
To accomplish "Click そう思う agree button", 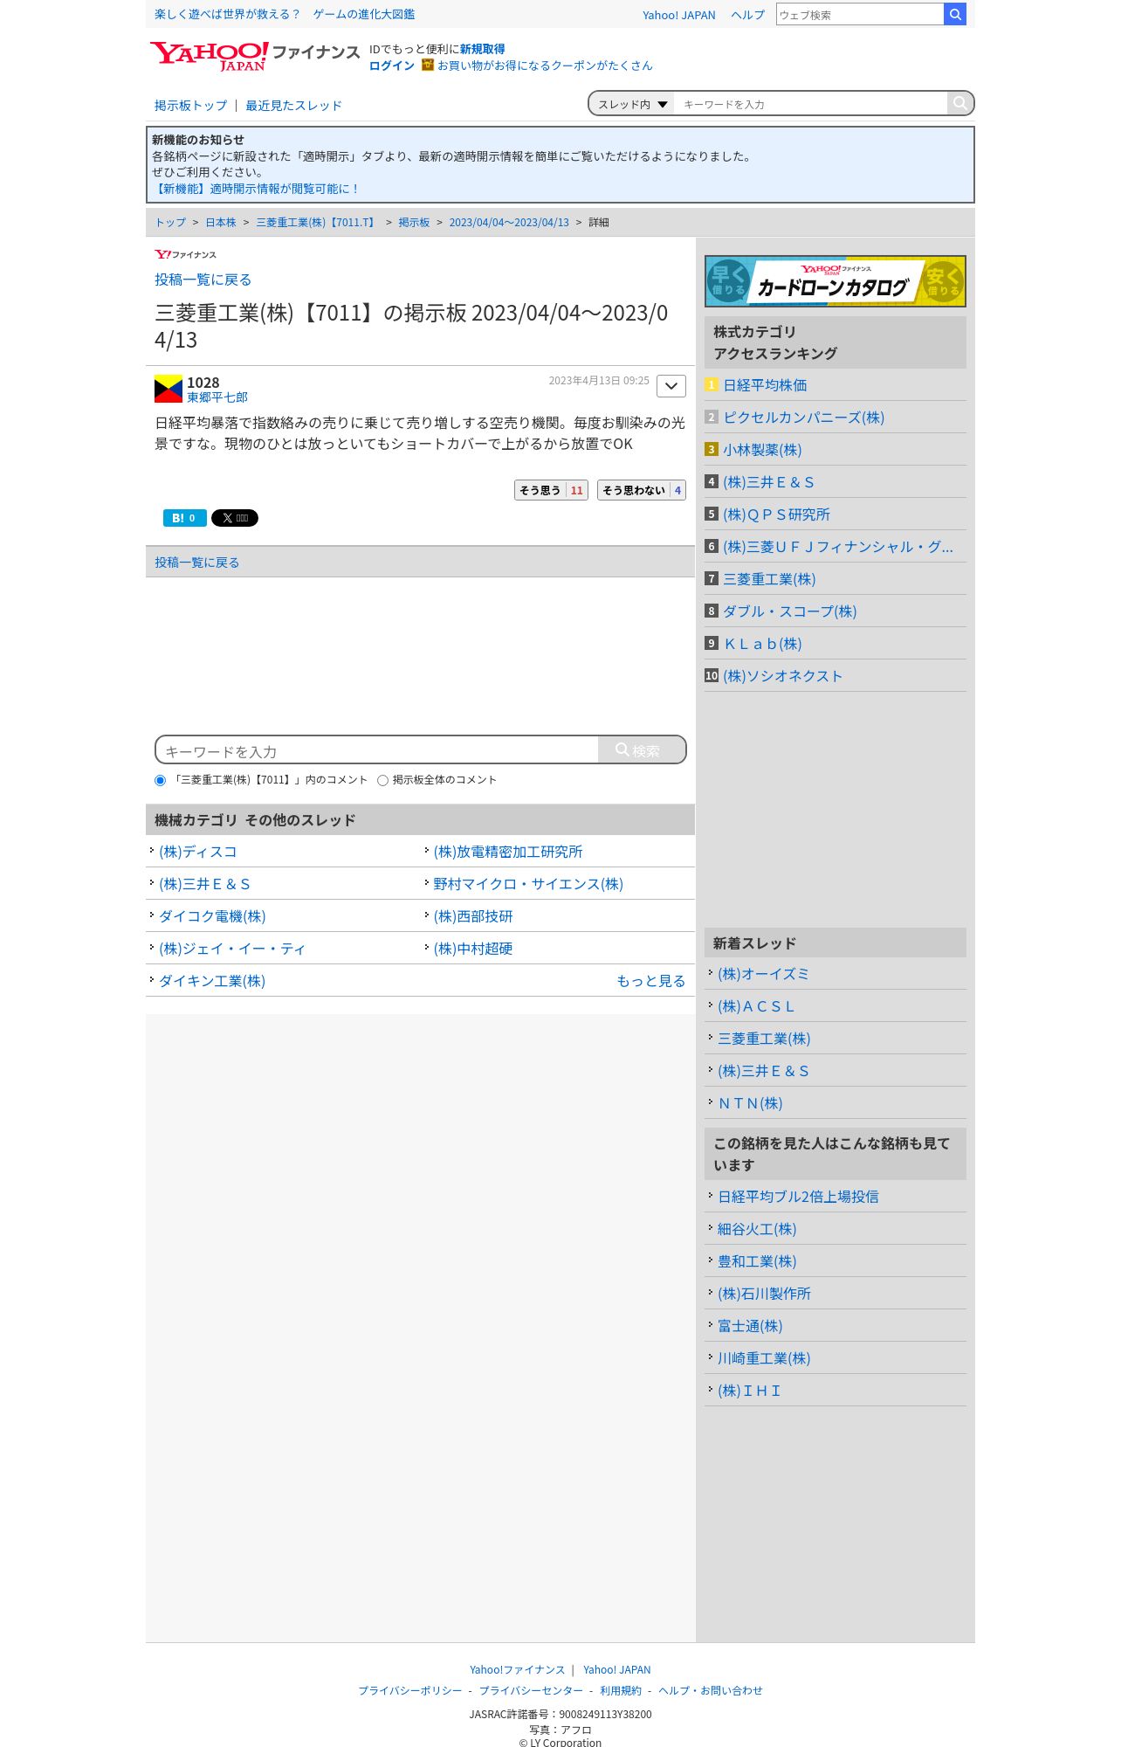I will (551, 490).
